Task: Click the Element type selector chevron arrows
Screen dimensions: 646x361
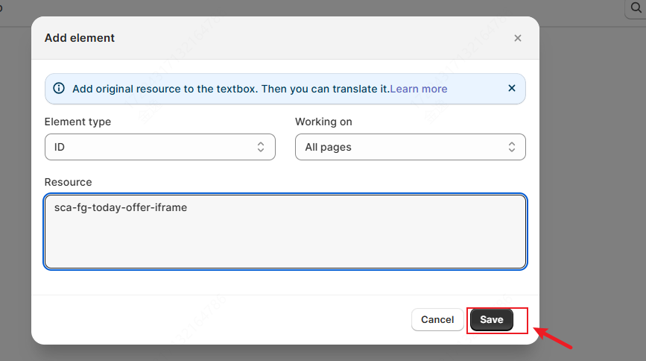Action: 261,147
